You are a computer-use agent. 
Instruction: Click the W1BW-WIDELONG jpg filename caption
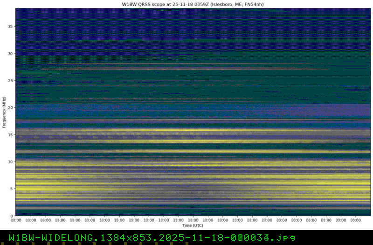(152, 238)
